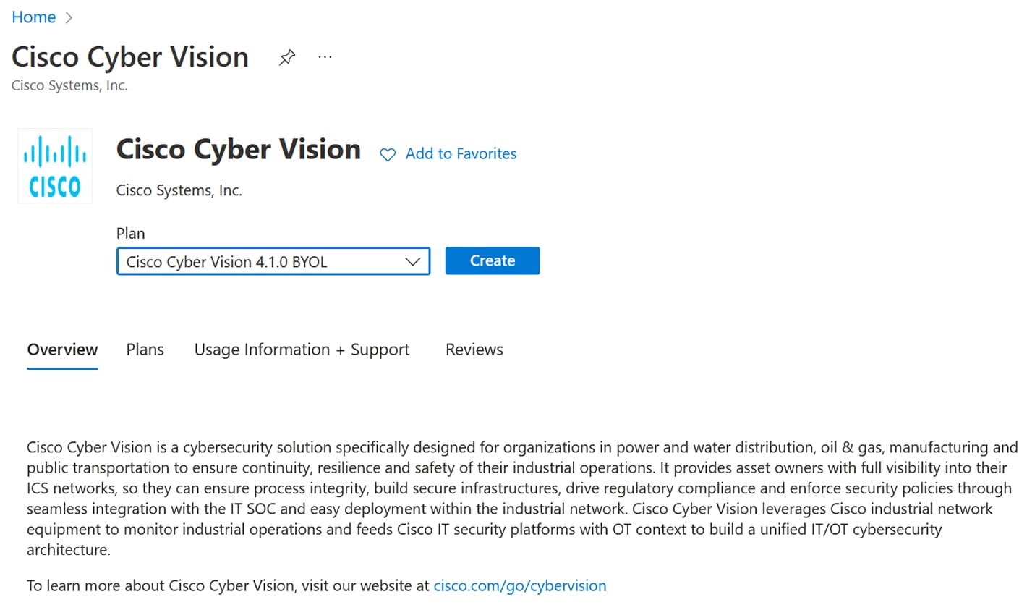Image resolution: width=1027 pixels, height=610 pixels.
Task: Click the breadcrumb chevron after Home
Action: [x=69, y=17]
